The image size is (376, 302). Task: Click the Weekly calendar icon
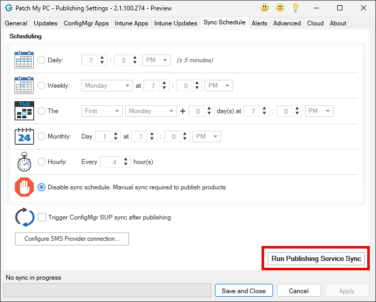pyautogui.click(x=24, y=85)
